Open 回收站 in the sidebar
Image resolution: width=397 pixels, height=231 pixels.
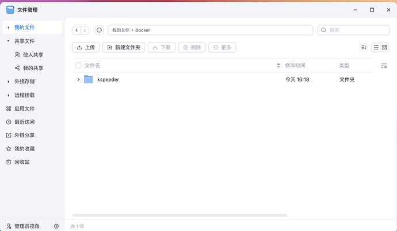coord(22,162)
